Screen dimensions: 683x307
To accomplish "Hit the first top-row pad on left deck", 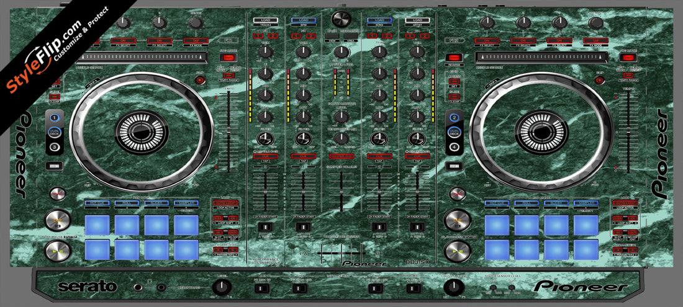I will (97, 225).
